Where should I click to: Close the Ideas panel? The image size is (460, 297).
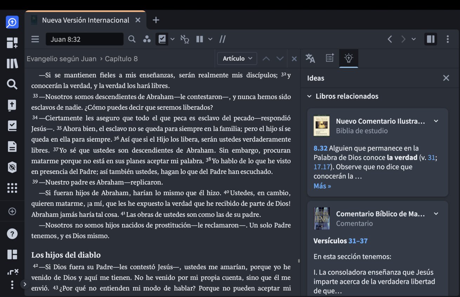pyautogui.click(x=446, y=78)
